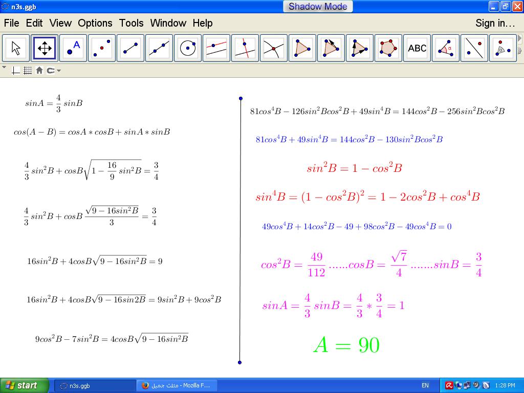
Task: Click the Windows start button
Action: pyautogui.click(x=25, y=385)
